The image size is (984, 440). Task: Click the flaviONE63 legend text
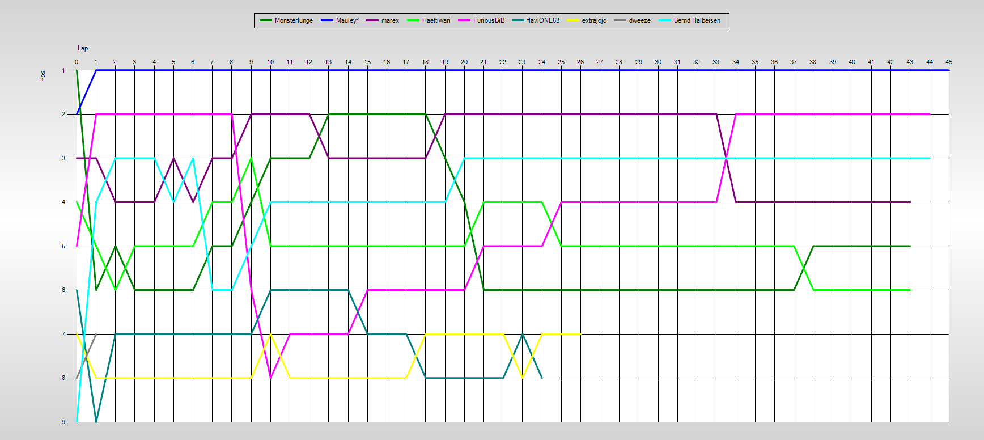[x=543, y=20]
